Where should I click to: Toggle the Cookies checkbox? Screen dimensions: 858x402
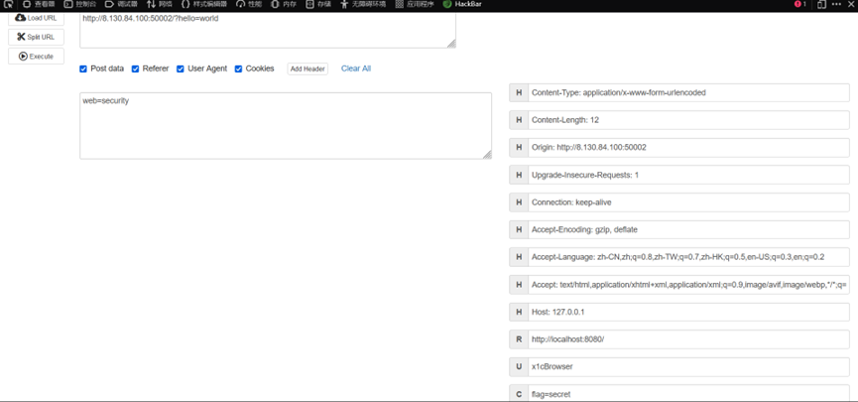tap(238, 69)
